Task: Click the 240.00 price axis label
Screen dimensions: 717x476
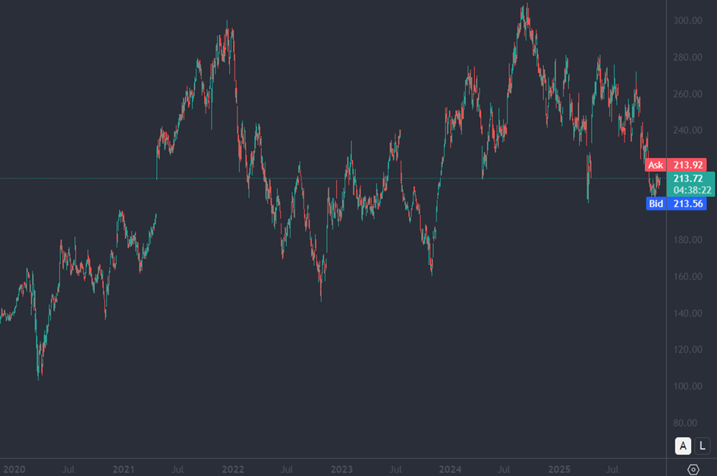Action: (x=687, y=130)
